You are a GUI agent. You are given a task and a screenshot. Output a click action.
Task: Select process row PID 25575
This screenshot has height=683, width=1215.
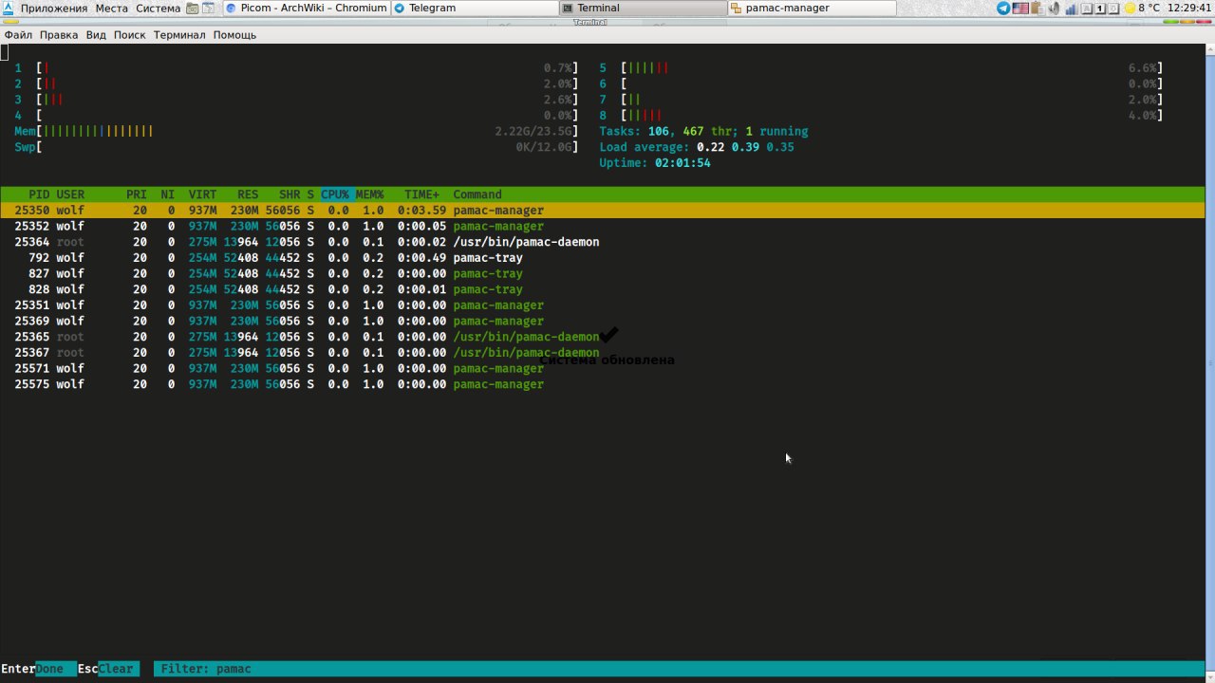click(603, 384)
